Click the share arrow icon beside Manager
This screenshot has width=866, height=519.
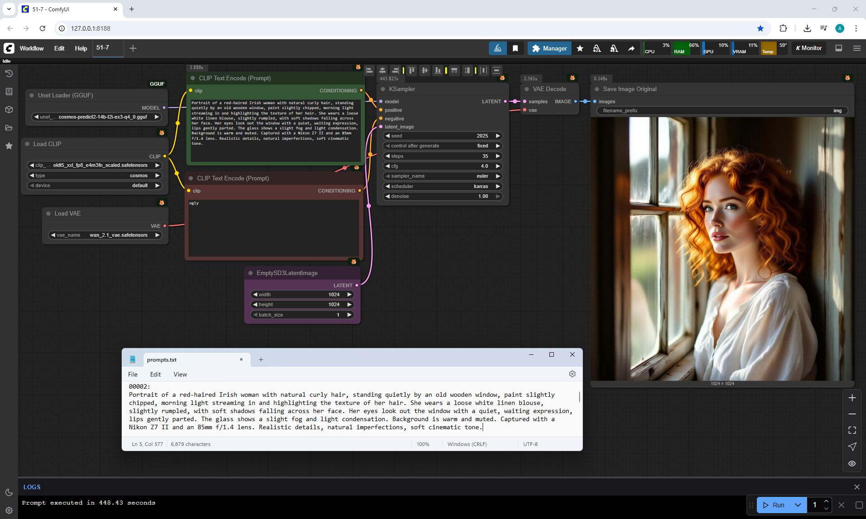(631, 48)
